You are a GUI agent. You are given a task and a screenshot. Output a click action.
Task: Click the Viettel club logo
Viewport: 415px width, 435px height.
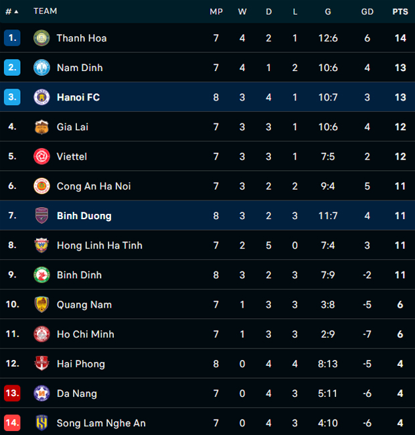pos(41,156)
